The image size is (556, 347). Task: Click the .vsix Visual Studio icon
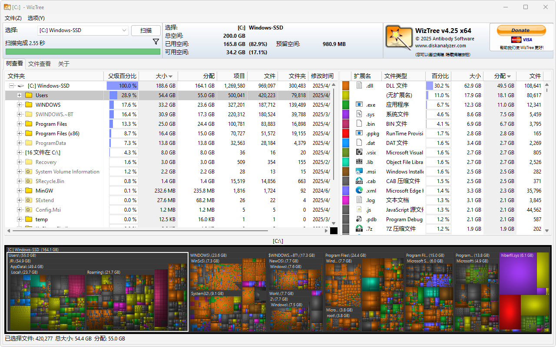pos(359,152)
